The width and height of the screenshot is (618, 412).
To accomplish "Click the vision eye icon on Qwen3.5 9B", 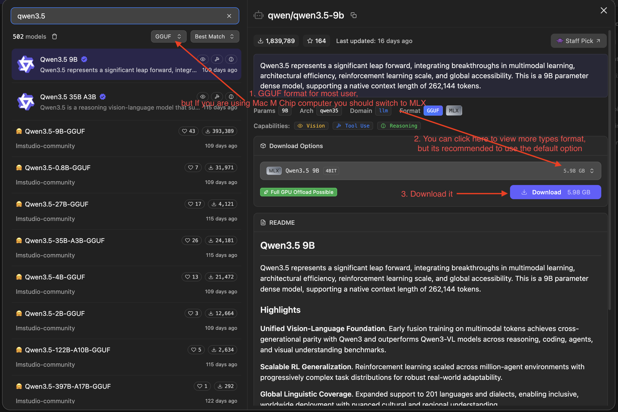I will 203,59.
